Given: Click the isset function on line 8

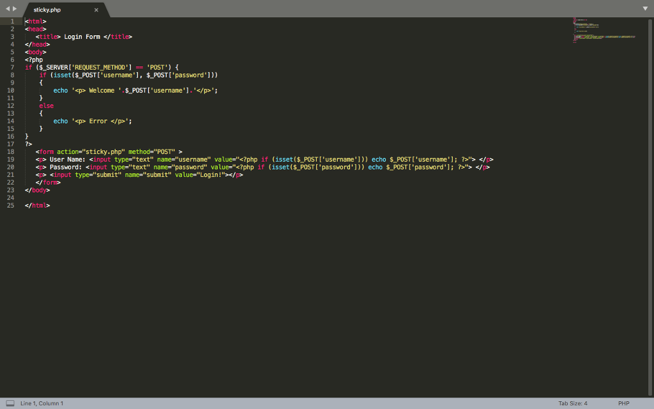Looking at the screenshot, I should tap(61, 75).
